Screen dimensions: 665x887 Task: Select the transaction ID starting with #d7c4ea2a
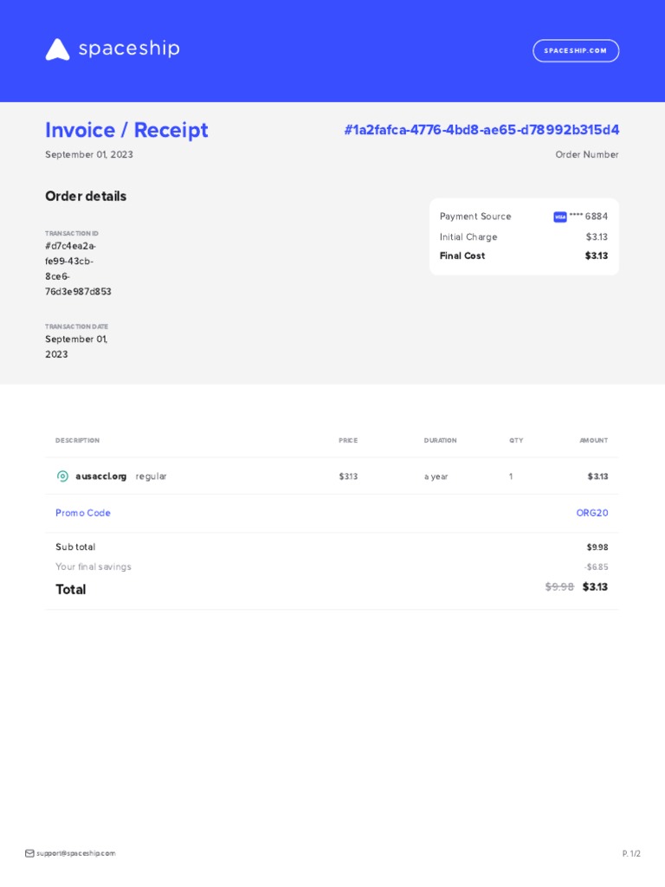(x=78, y=269)
